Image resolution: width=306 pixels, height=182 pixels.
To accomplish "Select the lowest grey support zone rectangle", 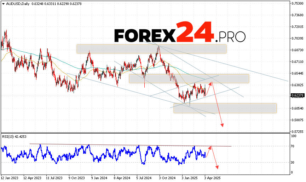I will point(225,108).
